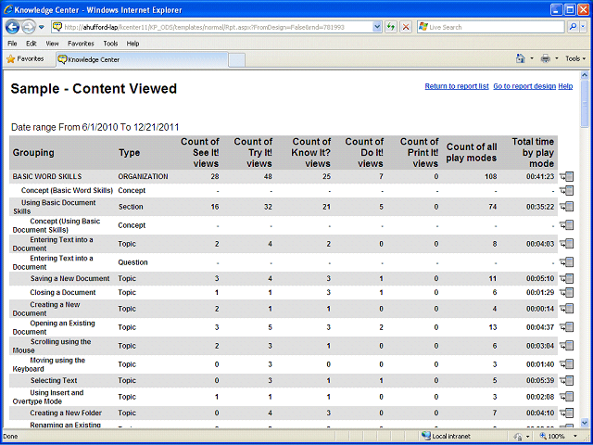Click the browser Forward arrow button
The image size is (593, 445).
29,27
